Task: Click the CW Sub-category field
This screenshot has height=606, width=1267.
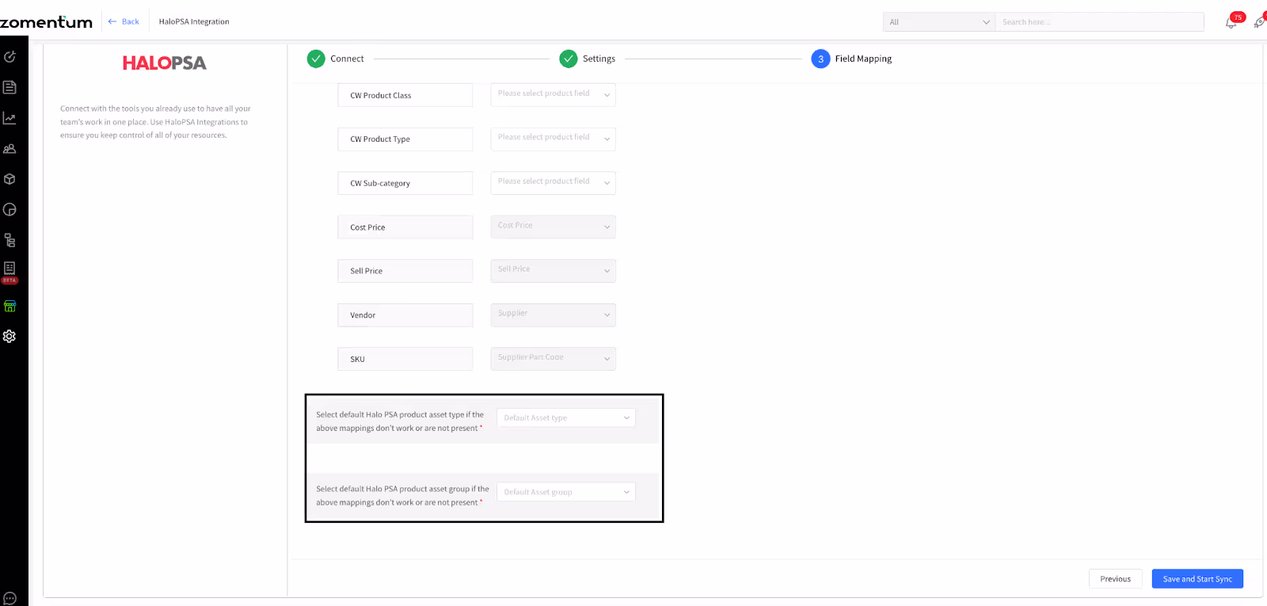Action: tap(405, 183)
